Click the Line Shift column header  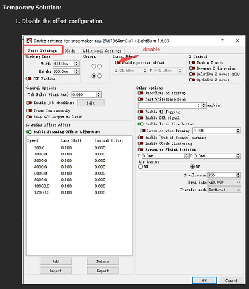[76, 140]
